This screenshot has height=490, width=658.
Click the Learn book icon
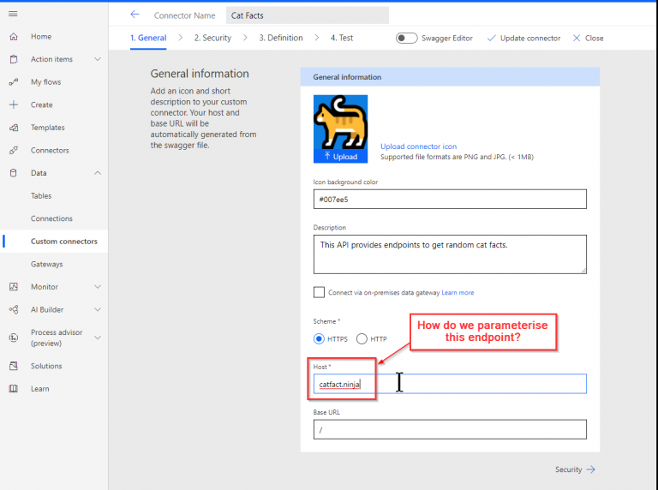[x=14, y=388]
